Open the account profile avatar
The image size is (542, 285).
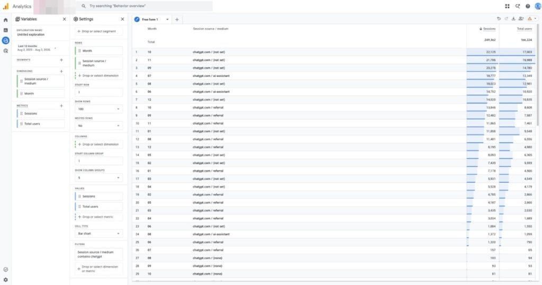tap(538, 6)
